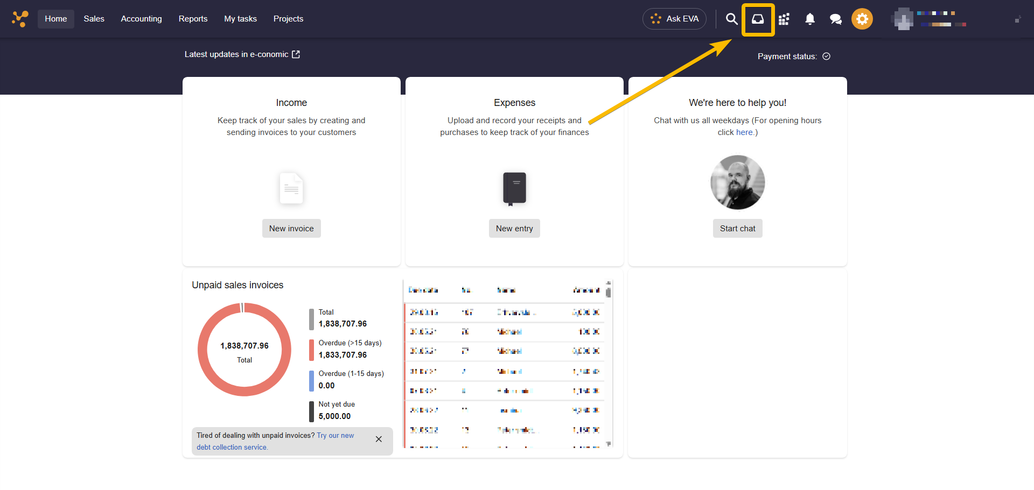Screen dimensions: 1034x490
Task: Click the Payment status label
Action: [x=787, y=56]
